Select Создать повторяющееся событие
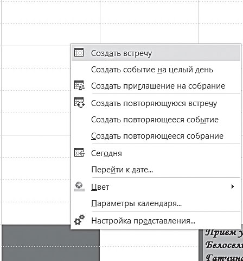243x261 pixels. [x=156, y=120]
